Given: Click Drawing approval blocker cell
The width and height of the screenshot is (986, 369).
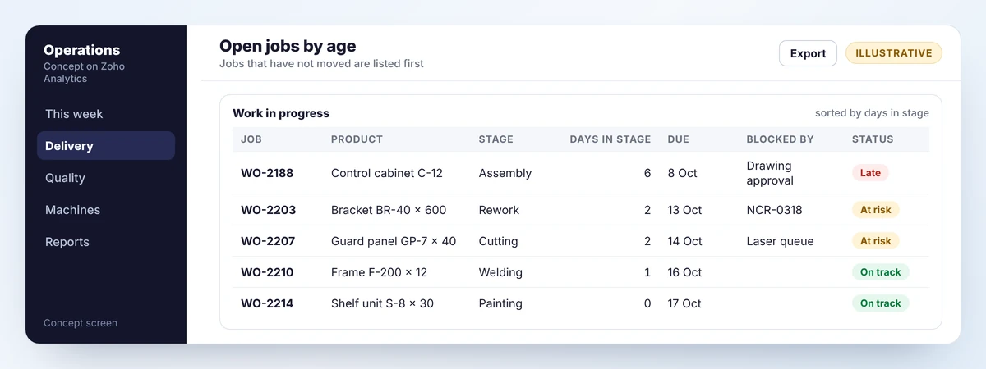Looking at the screenshot, I should click(770, 173).
